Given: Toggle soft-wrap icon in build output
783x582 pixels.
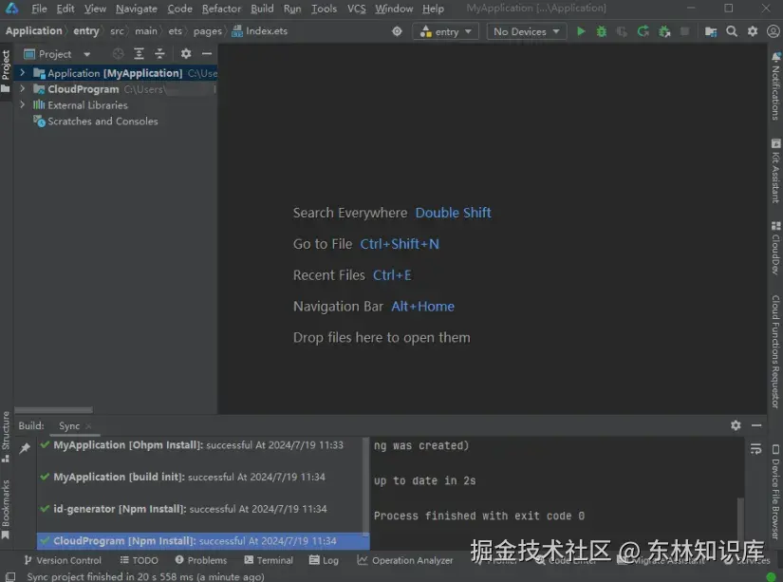Looking at the screenshot, I should pyautogui.click(x=755, y=449).
